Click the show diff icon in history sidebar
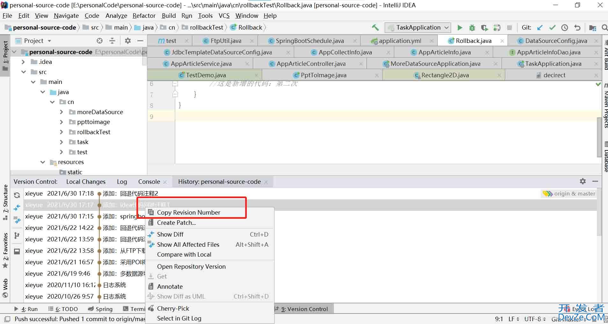Screen dimensions: 608x324 click(x=17, y=208)
